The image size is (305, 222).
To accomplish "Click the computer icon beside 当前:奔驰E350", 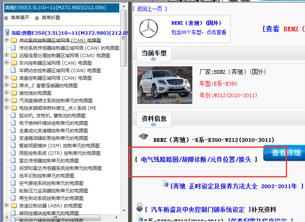I will point(7,32).
